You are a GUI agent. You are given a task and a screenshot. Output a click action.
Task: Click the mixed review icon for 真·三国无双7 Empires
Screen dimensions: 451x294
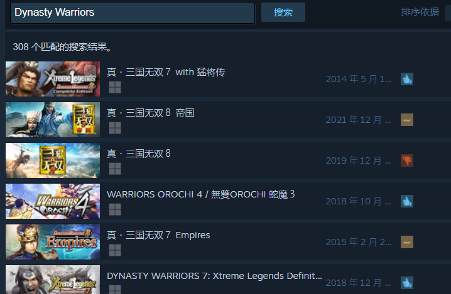click(x=407, y=242)
